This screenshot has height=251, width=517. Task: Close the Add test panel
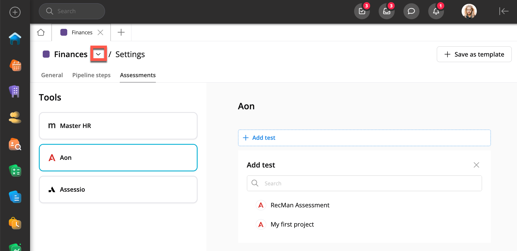pyautogui.click(x=476, y=165)
